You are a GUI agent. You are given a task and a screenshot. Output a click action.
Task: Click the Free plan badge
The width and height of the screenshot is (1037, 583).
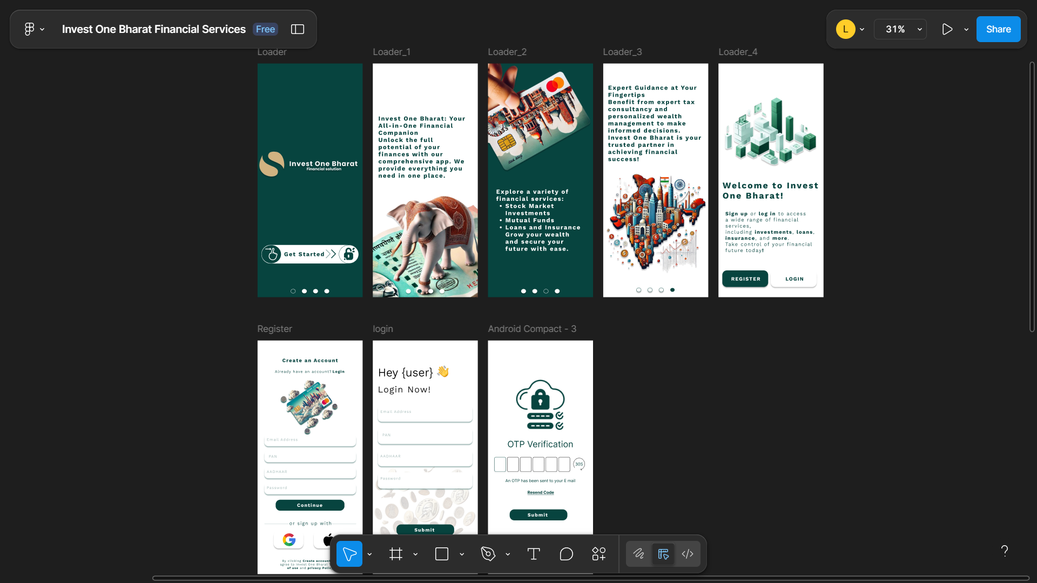click(x=265, y=29)
